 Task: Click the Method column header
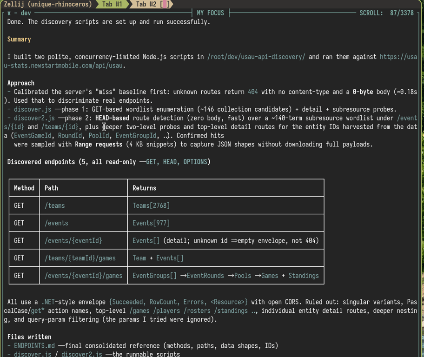tap(24, 188)
